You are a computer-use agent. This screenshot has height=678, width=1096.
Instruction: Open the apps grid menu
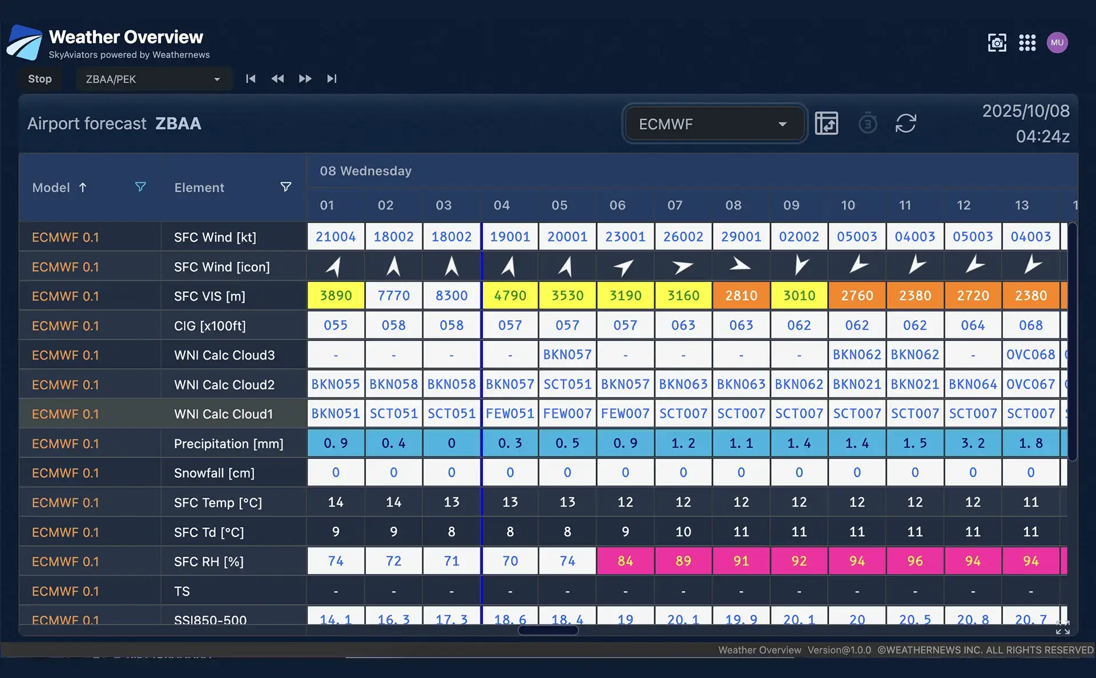1027,43
